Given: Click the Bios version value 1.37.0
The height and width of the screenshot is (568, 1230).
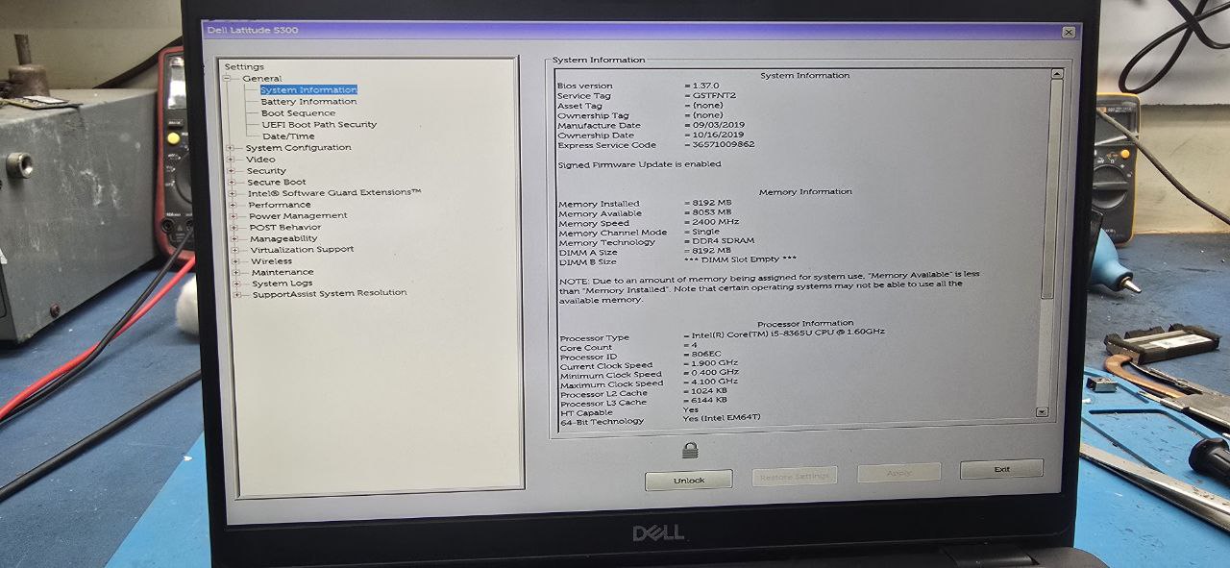Looking at the screenshot, I should pyautogui.click(x=704, y=86).
